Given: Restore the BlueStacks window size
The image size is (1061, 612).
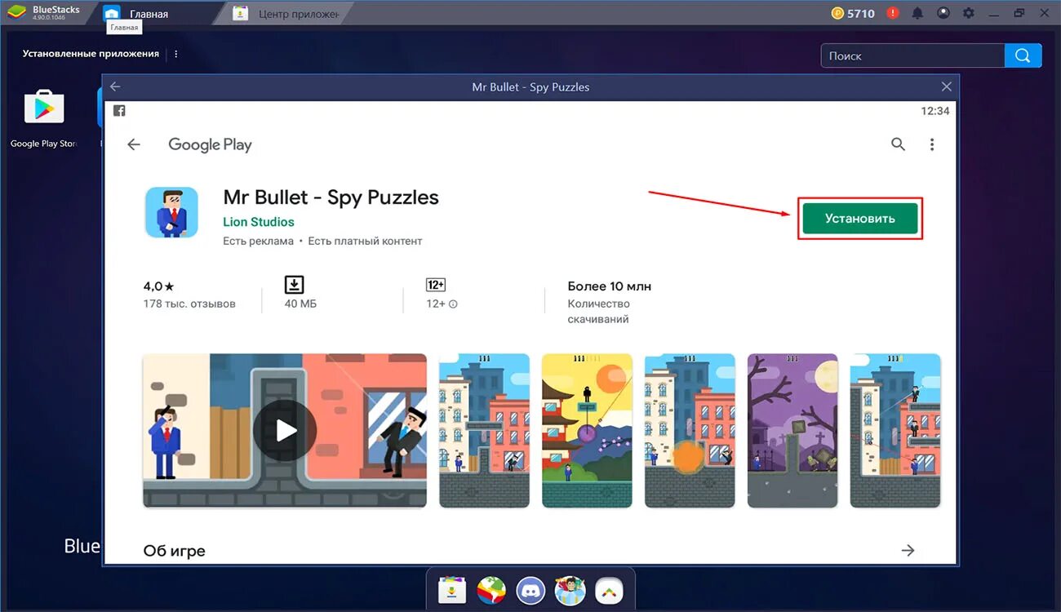Looking at the screenshot, I should point(1019,13).
